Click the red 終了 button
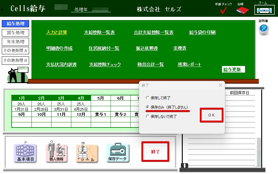This screenshot has height=174, width=278. pos(155,152)
